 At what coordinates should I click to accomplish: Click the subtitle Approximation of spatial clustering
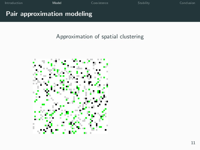pos(100,37)
